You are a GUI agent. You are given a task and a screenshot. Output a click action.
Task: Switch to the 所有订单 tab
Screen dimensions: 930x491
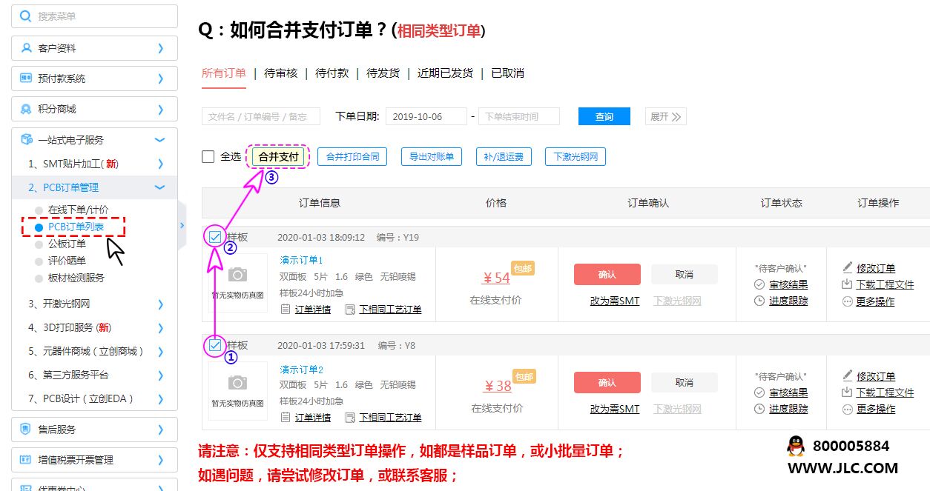(x=223, y=73)
